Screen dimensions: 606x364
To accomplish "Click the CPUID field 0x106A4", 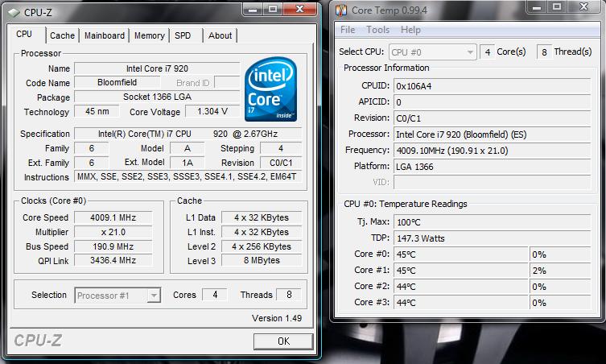I will pyautogui.click(x=492, y=86).
